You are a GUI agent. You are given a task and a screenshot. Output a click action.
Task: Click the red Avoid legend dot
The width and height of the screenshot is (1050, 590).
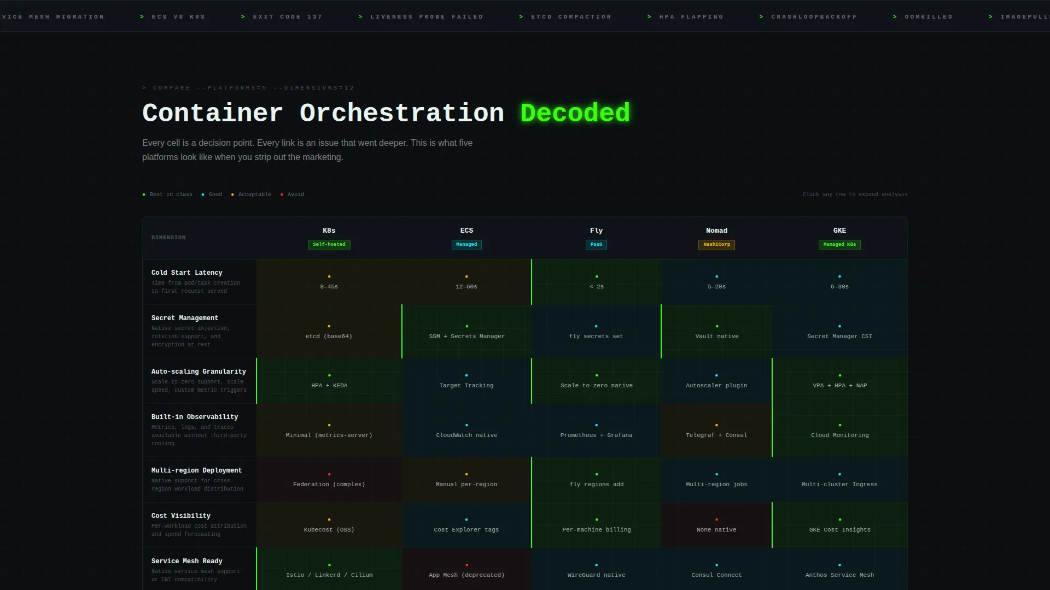click(x=282, y=194)
